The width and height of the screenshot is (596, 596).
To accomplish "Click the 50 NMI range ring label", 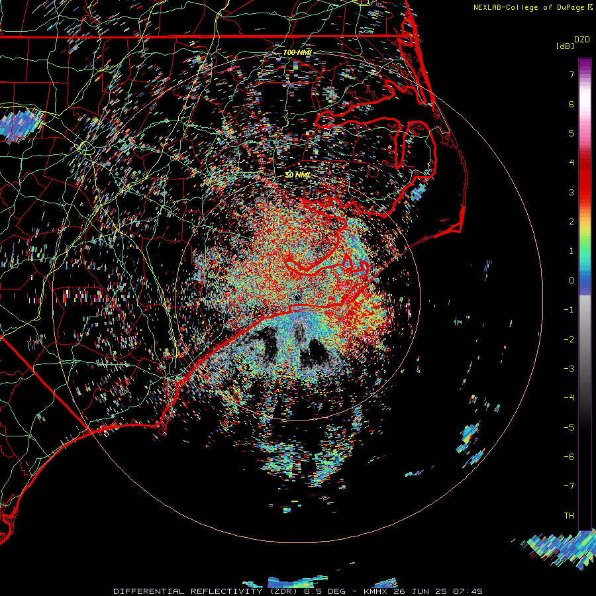I will pyautogui.click(x=297, y=175).
